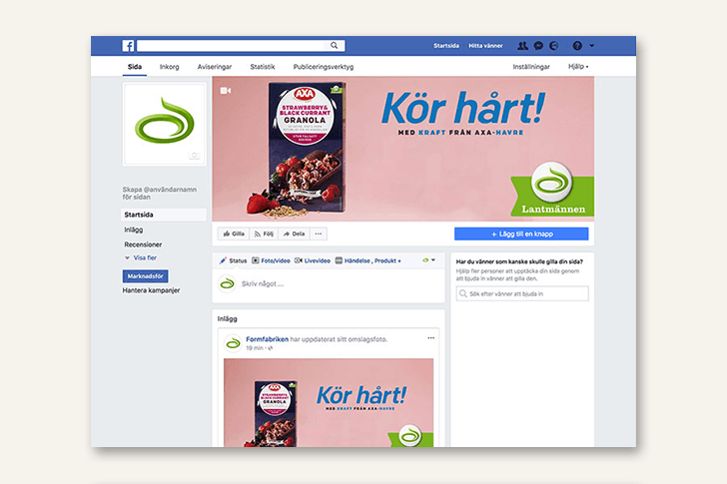Open posting identity dropdown in composer
Viewport: 727px width, 484px height.
(428, 260)
